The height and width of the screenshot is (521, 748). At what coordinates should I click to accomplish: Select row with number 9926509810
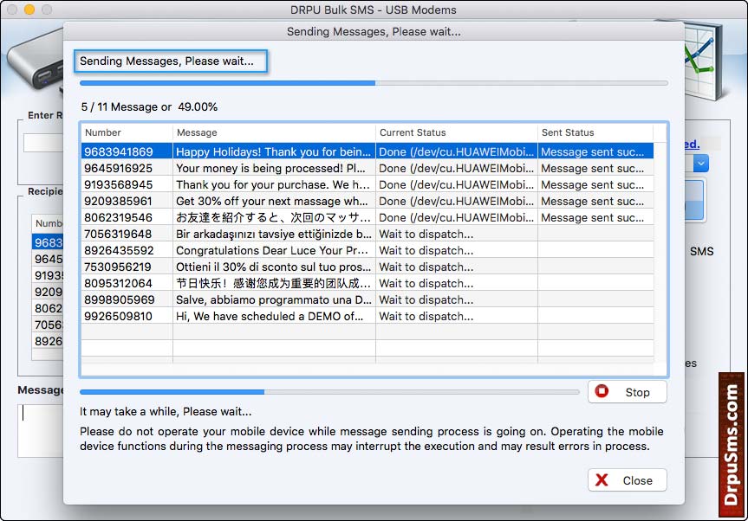[367, 316]
